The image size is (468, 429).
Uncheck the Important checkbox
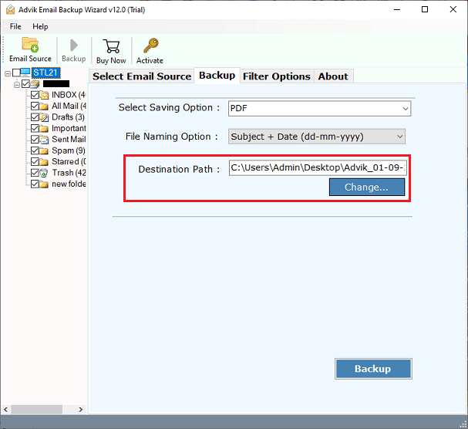tap(35, 128)
